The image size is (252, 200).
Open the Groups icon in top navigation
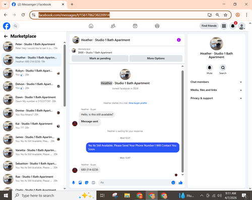point(157,26)
